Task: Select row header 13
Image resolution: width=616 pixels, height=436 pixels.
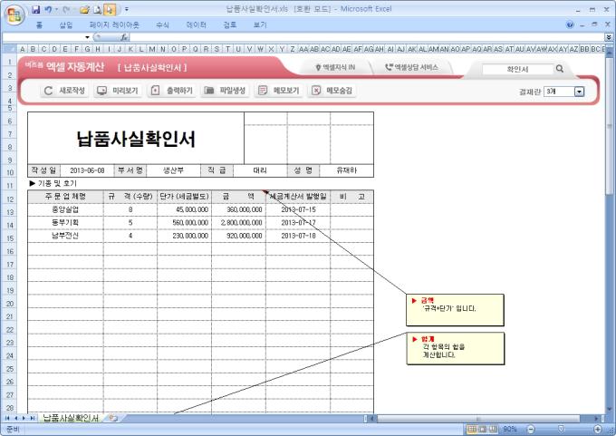Action: coord(9,212)
